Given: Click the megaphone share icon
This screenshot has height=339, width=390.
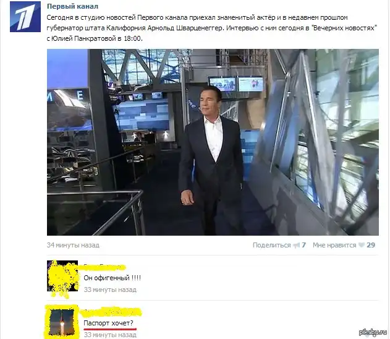Looking at the screenshot, I should [296, 246].
